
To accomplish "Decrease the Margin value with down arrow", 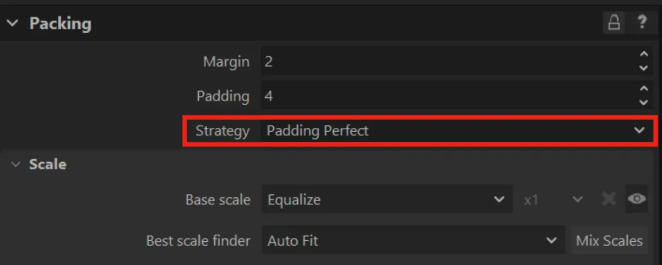I will (x=643, y=68).
